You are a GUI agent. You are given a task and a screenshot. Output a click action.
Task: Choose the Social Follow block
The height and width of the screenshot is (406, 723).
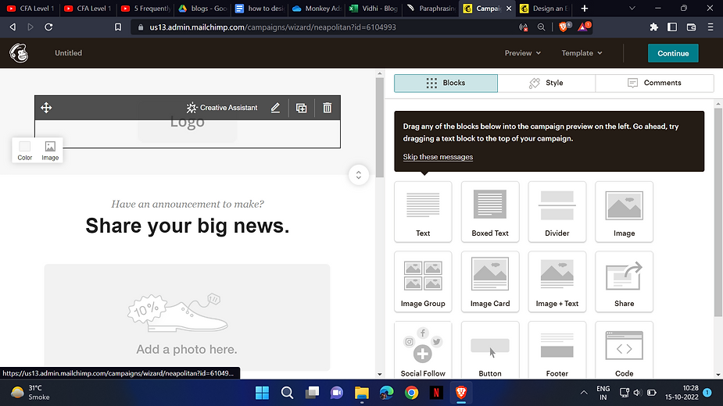pos(423,350)
